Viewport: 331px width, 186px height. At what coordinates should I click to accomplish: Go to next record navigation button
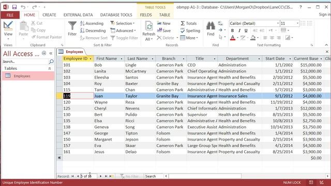(100, 176)
